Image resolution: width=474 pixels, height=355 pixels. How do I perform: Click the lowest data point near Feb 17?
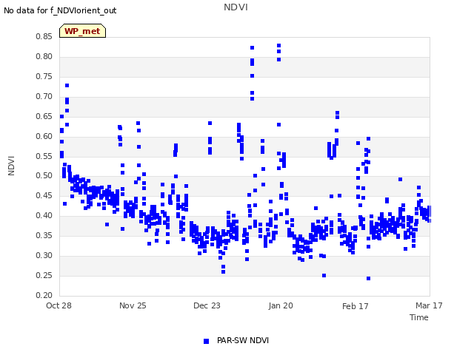(x=368, y=278)
